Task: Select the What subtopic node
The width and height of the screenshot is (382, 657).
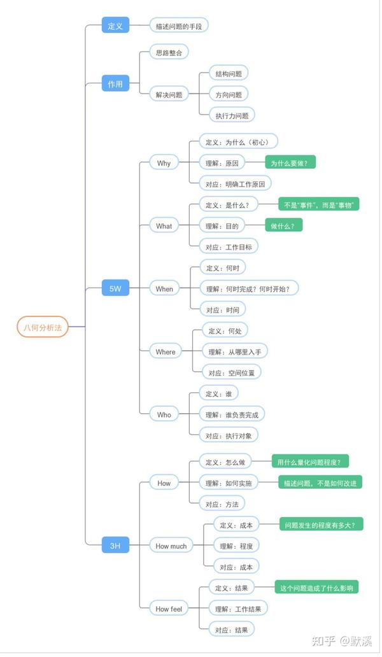Action: point(164,226)
